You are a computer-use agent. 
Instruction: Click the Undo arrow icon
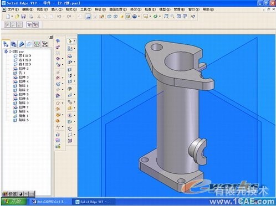click(x=59, y=17)
